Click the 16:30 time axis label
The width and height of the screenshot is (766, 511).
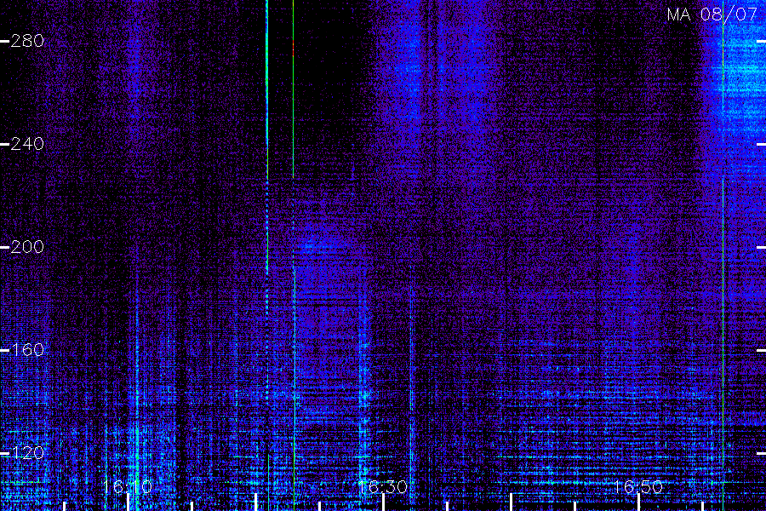click(x=383, y=487)
